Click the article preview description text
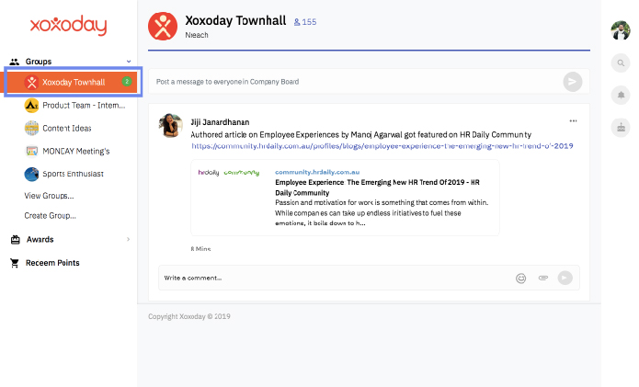The height and width of the screenshot is (387, 639). coord(382,212)
